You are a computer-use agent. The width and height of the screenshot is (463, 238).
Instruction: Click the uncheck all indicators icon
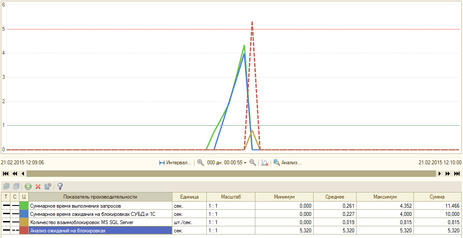[17, 186]
